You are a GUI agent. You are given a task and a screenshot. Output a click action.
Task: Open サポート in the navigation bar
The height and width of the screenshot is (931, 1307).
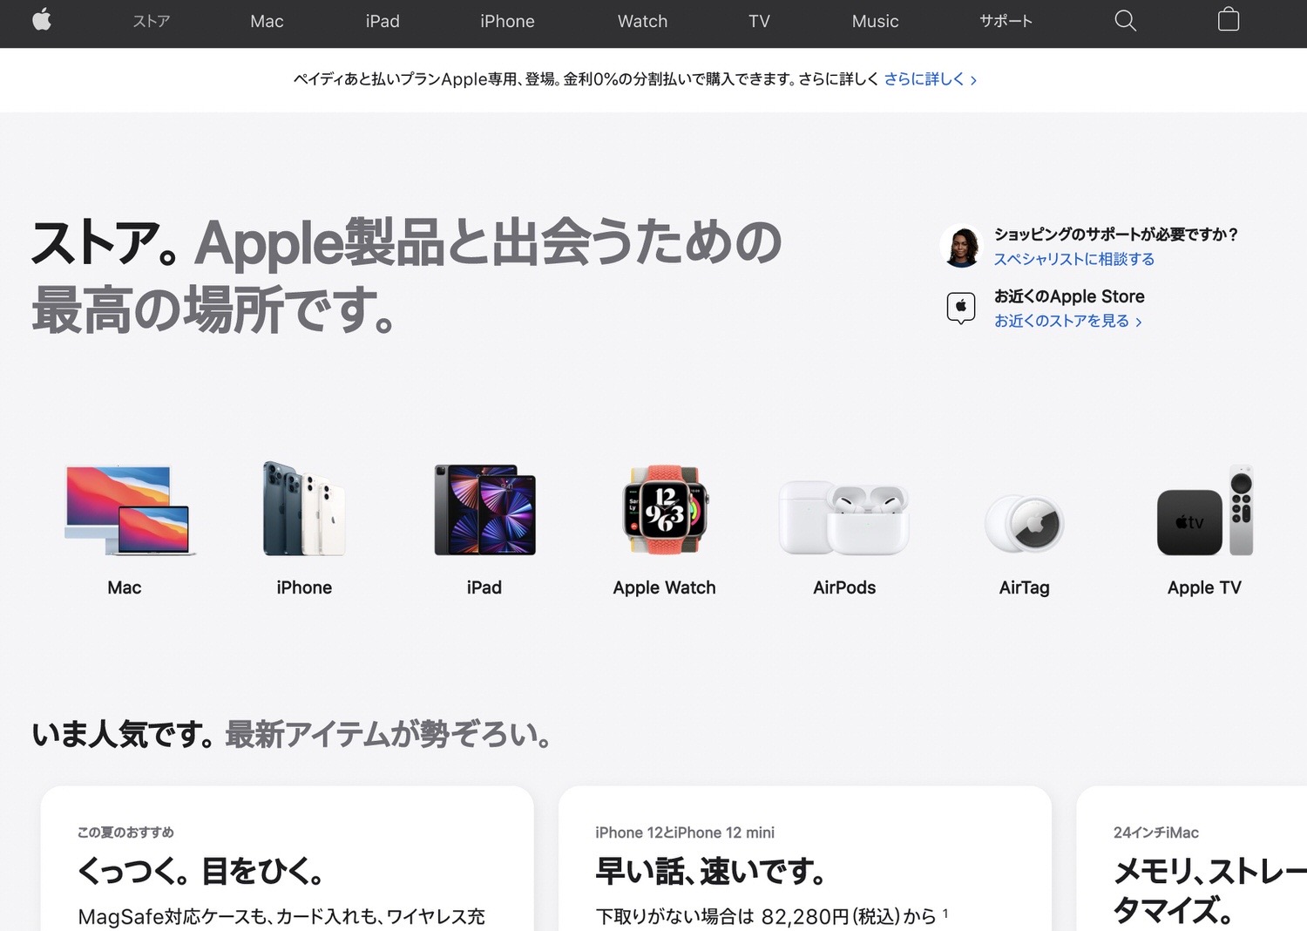pos(1006,21)
